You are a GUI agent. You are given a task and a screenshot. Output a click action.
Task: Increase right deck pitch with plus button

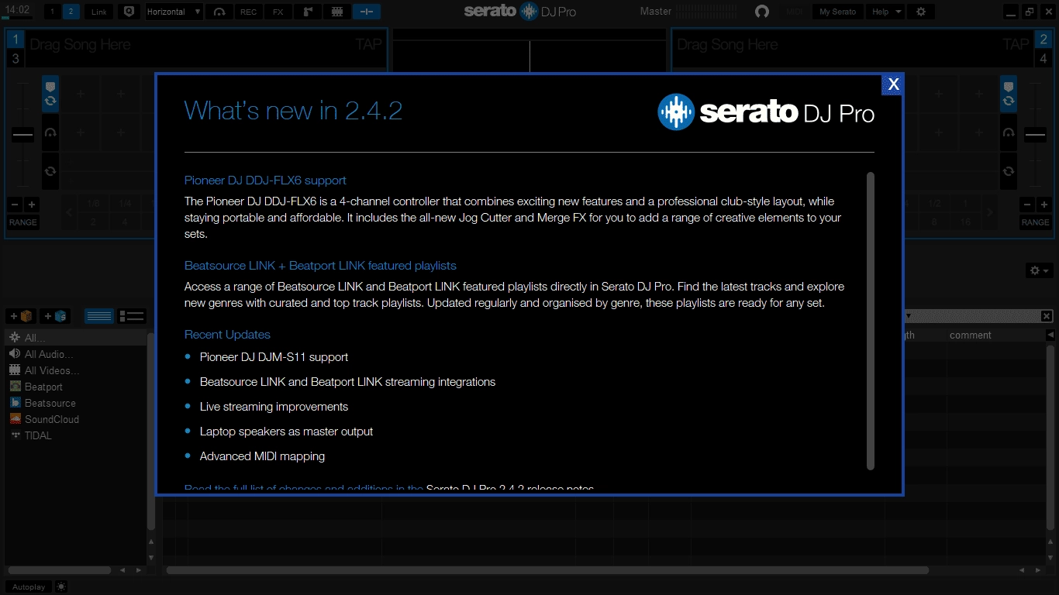point(1043,205)
